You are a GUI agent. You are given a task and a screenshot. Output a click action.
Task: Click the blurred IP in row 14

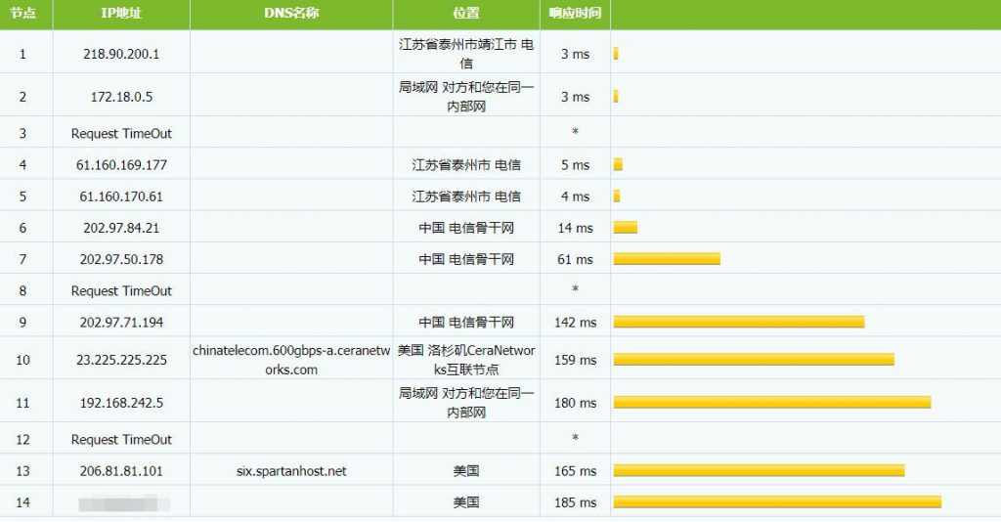pyautogui.click(x=124, y=503)
